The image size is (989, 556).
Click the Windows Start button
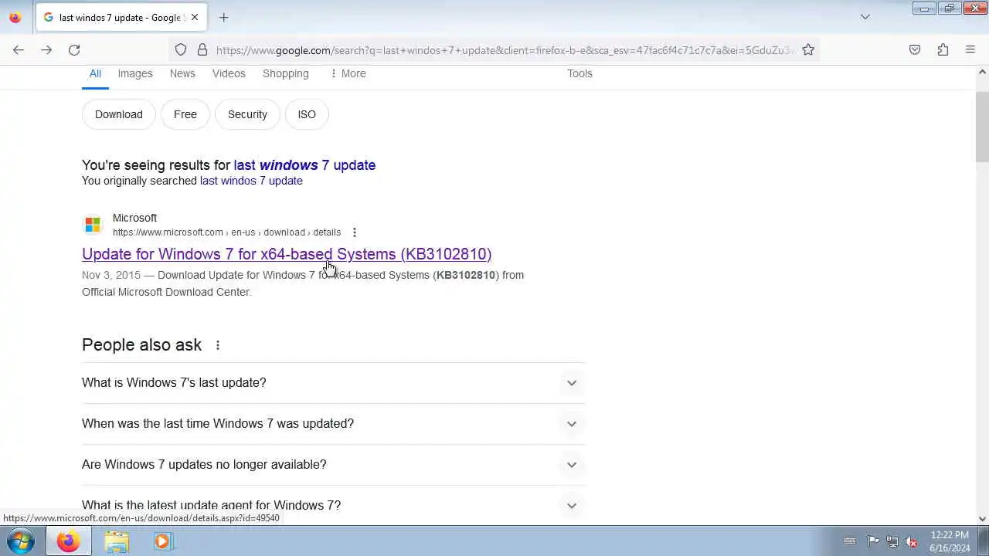click(x=21, y=541)
